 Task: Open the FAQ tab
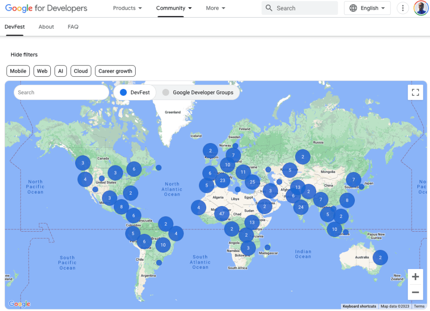point(73,26)
